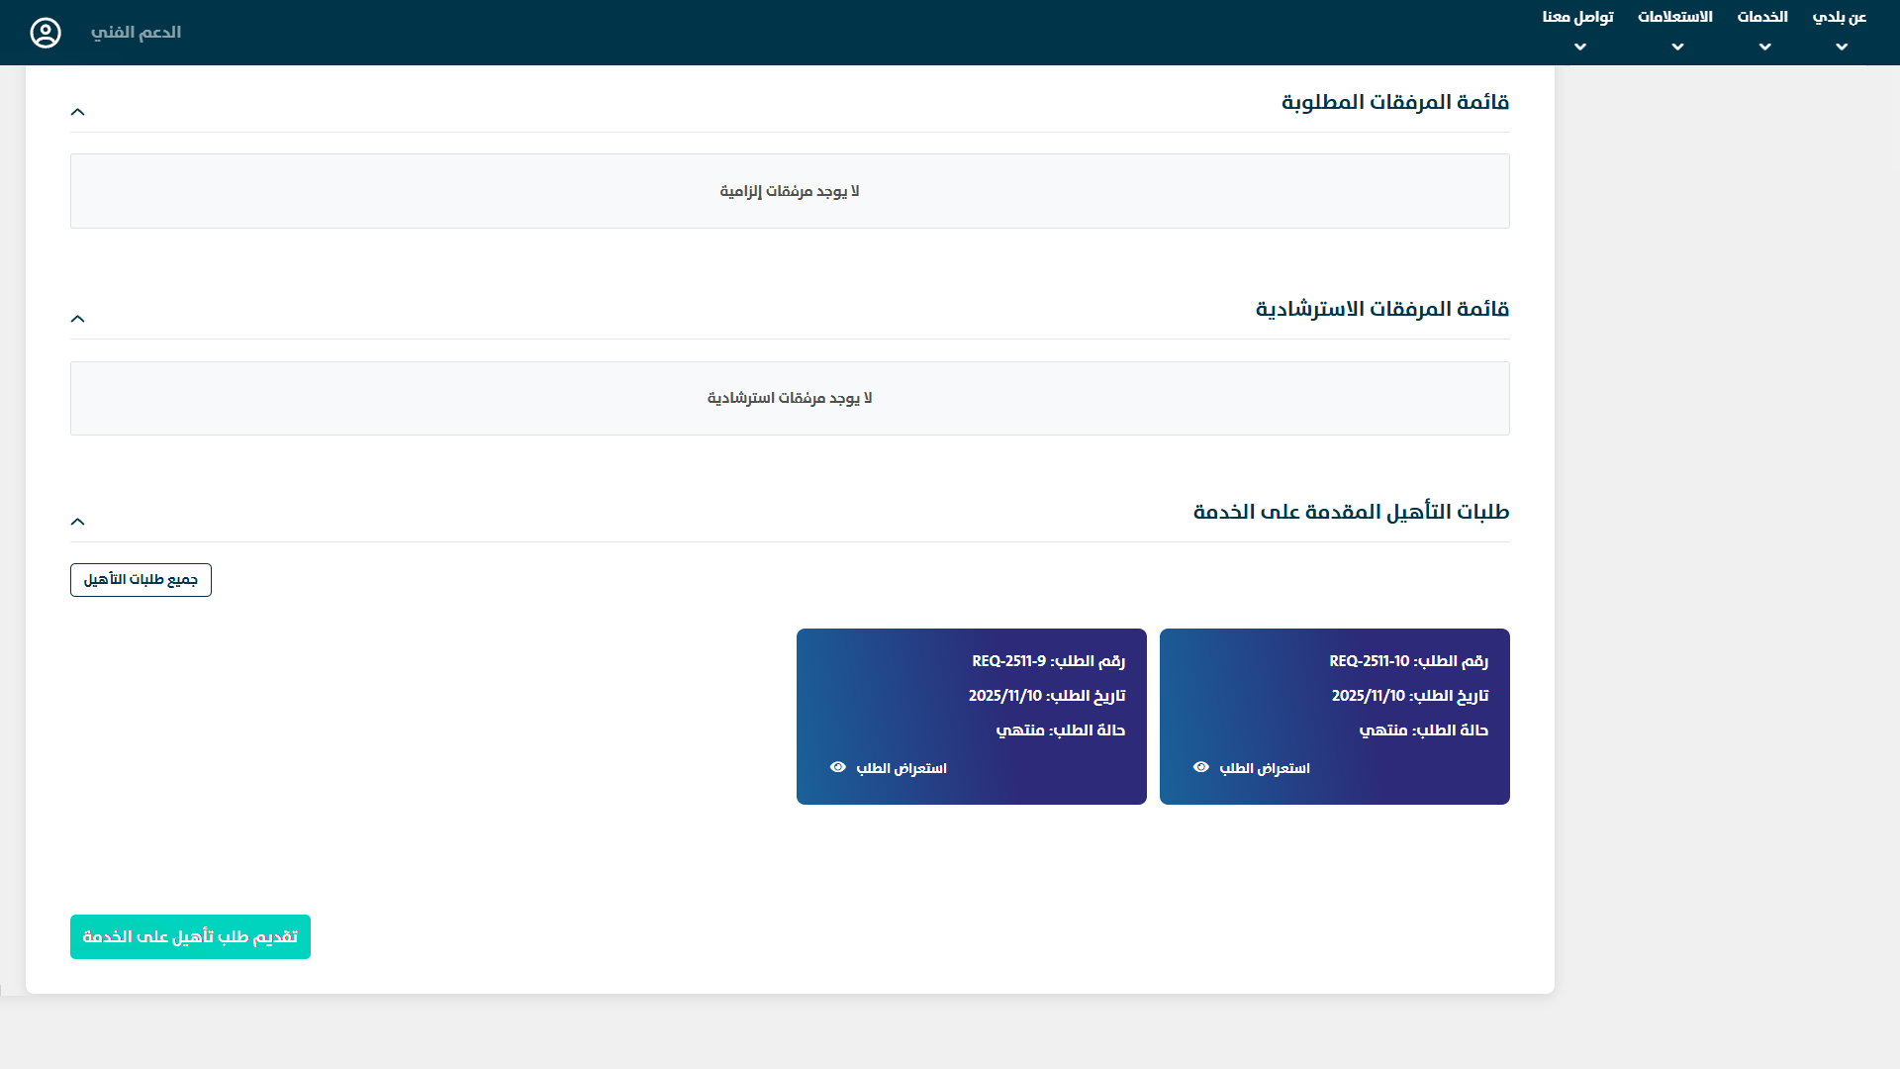Screen dimensions: 1900x1069
Task: Click chevron under الاستعلامات menu
Action: tap(1677, 48)
